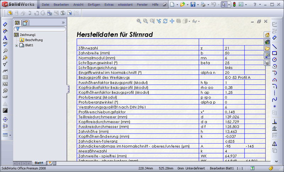Expand the FeatureManager panel chevron

63,22
